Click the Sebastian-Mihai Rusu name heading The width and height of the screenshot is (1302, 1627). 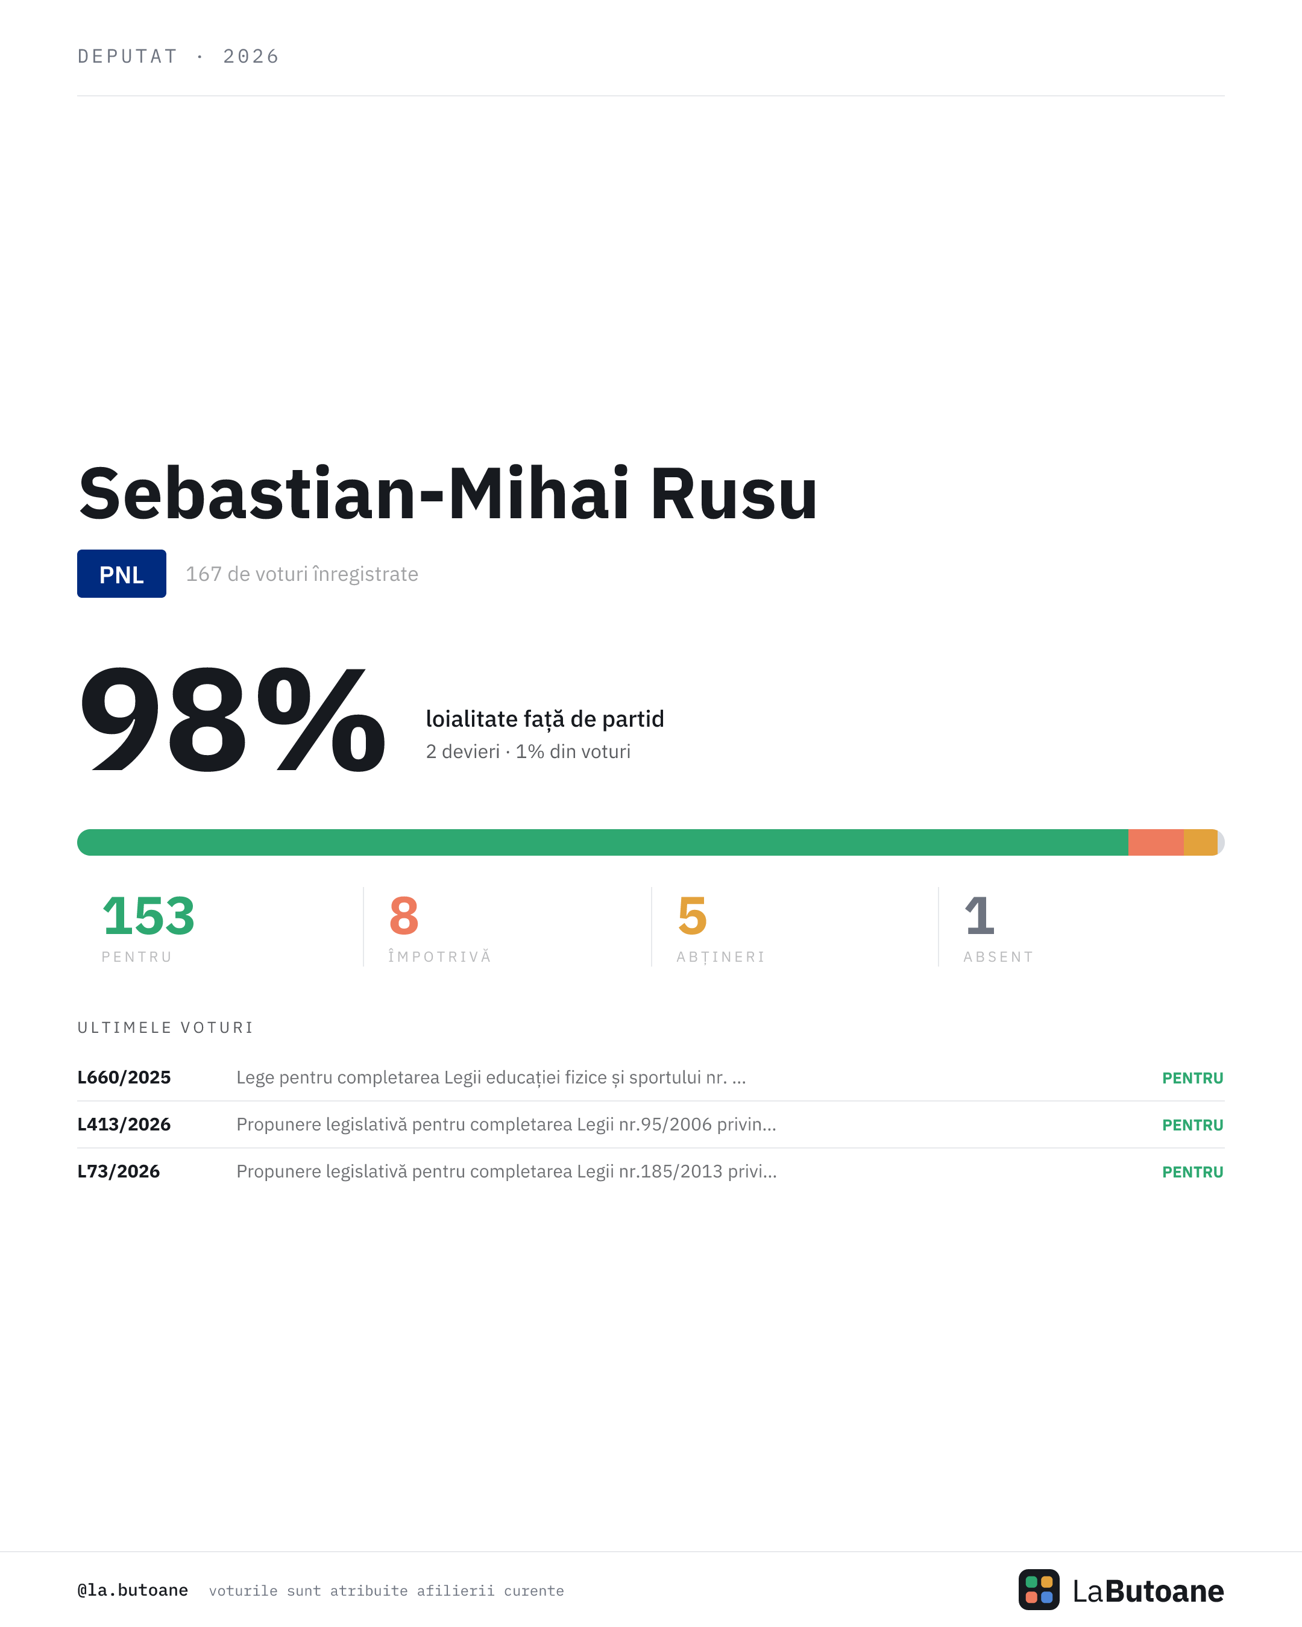coord(448,494)
